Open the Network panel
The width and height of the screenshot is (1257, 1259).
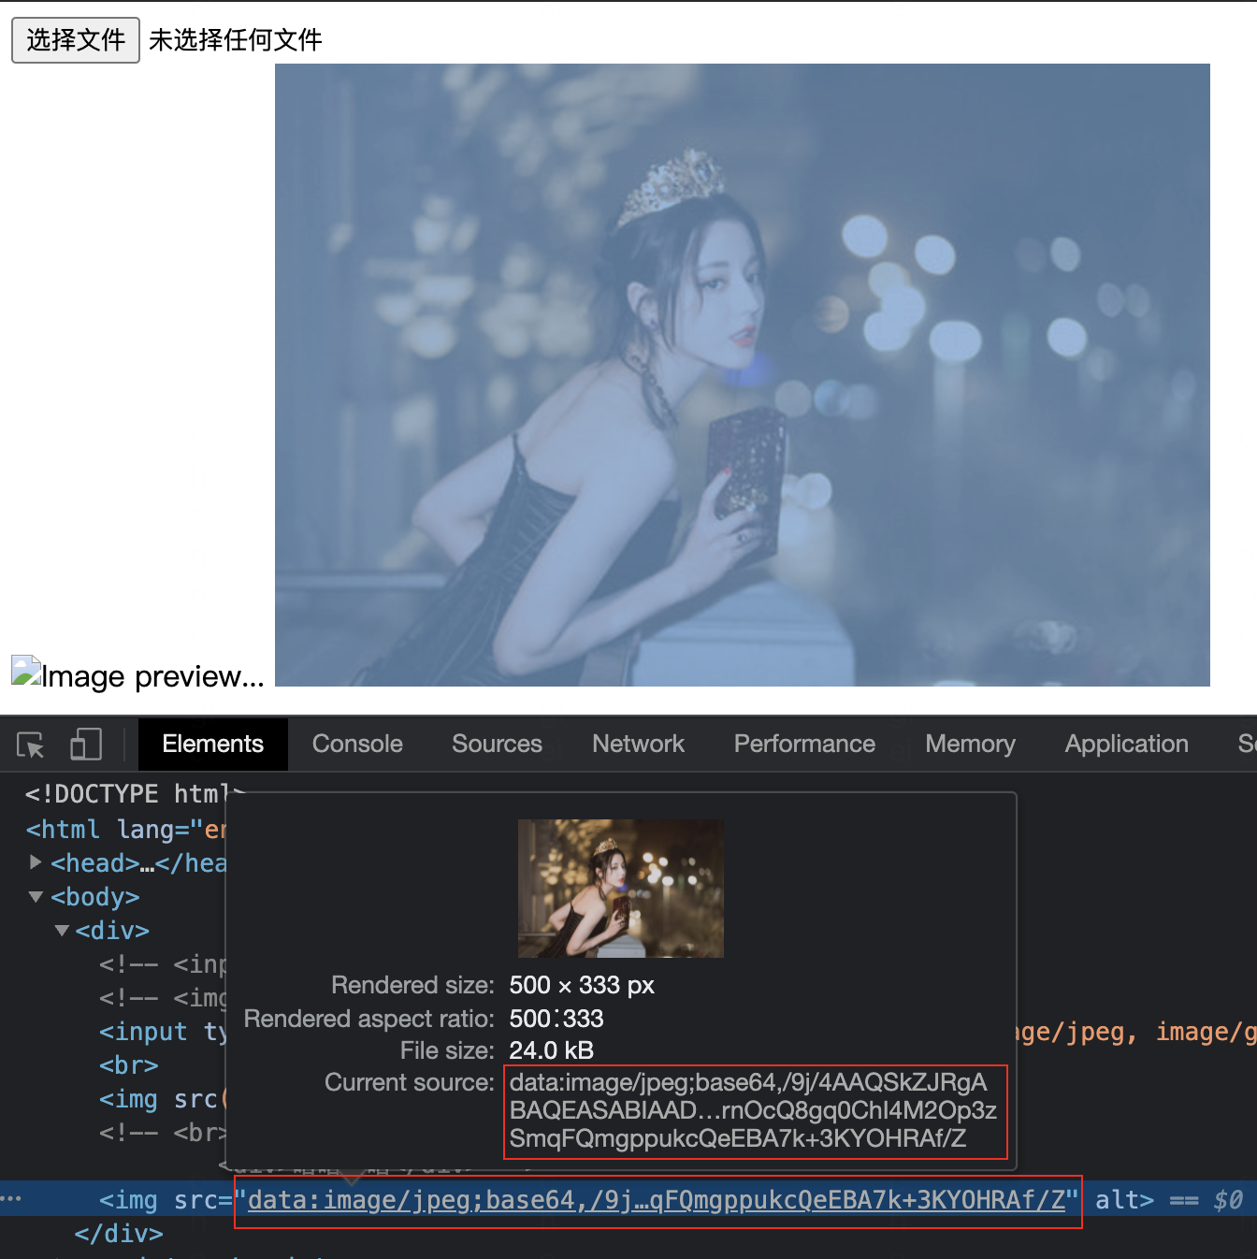click(x=638, y=744)
